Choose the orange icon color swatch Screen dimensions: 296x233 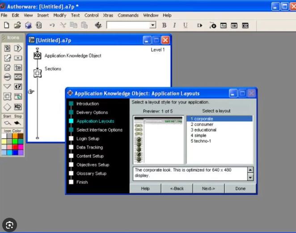tap(15, 136)
